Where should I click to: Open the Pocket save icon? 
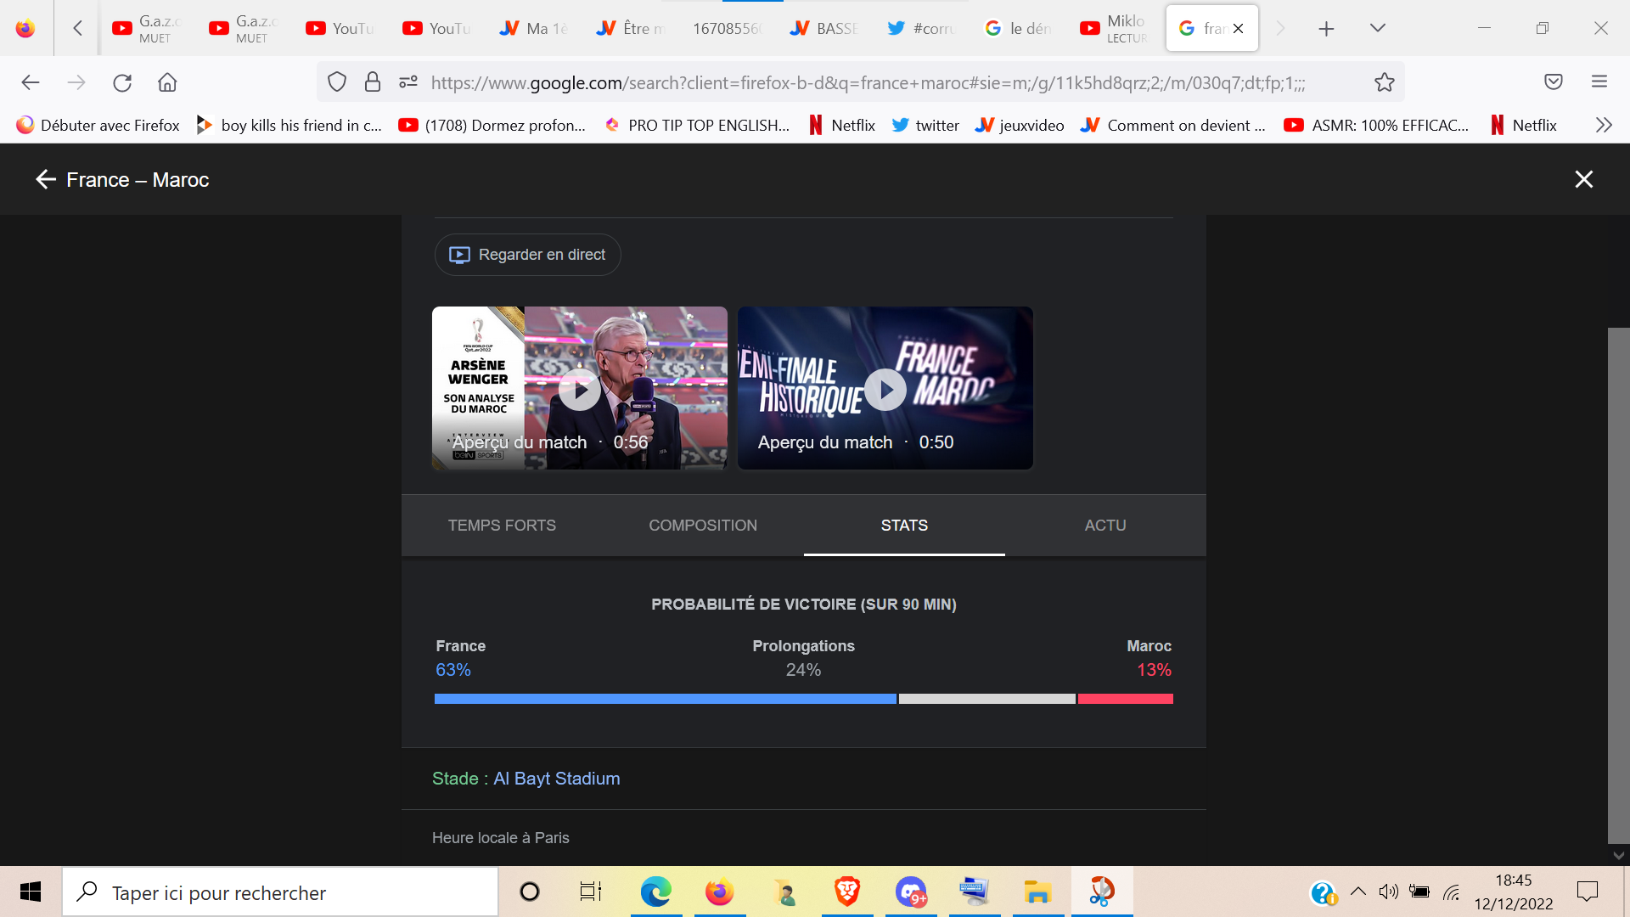pyautogui.click(x=1553, y=82)
